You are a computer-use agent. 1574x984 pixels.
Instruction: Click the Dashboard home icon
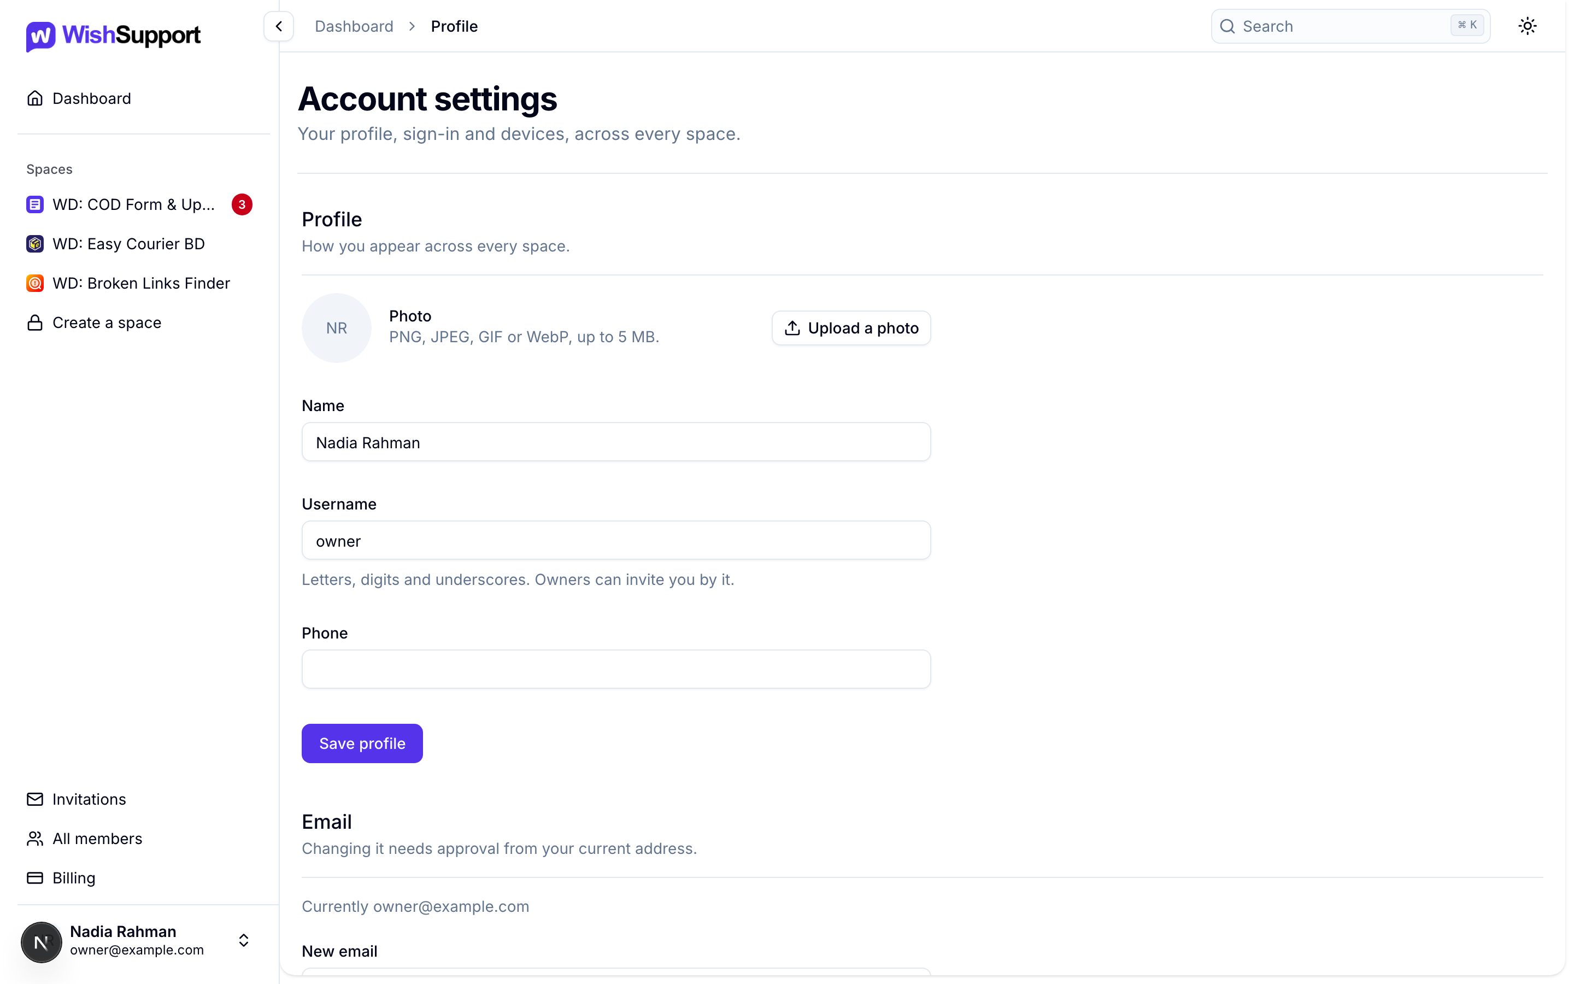click(x=35, y=98)
